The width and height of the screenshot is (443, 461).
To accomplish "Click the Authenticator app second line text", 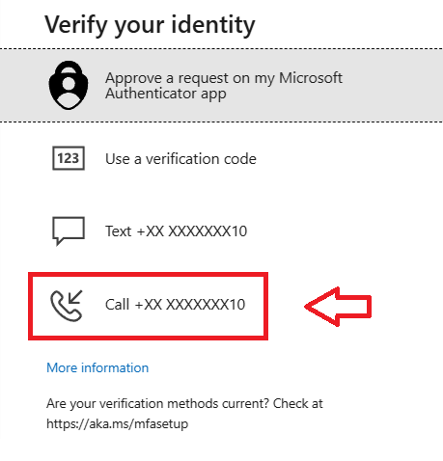I will [x=166, y=94].
